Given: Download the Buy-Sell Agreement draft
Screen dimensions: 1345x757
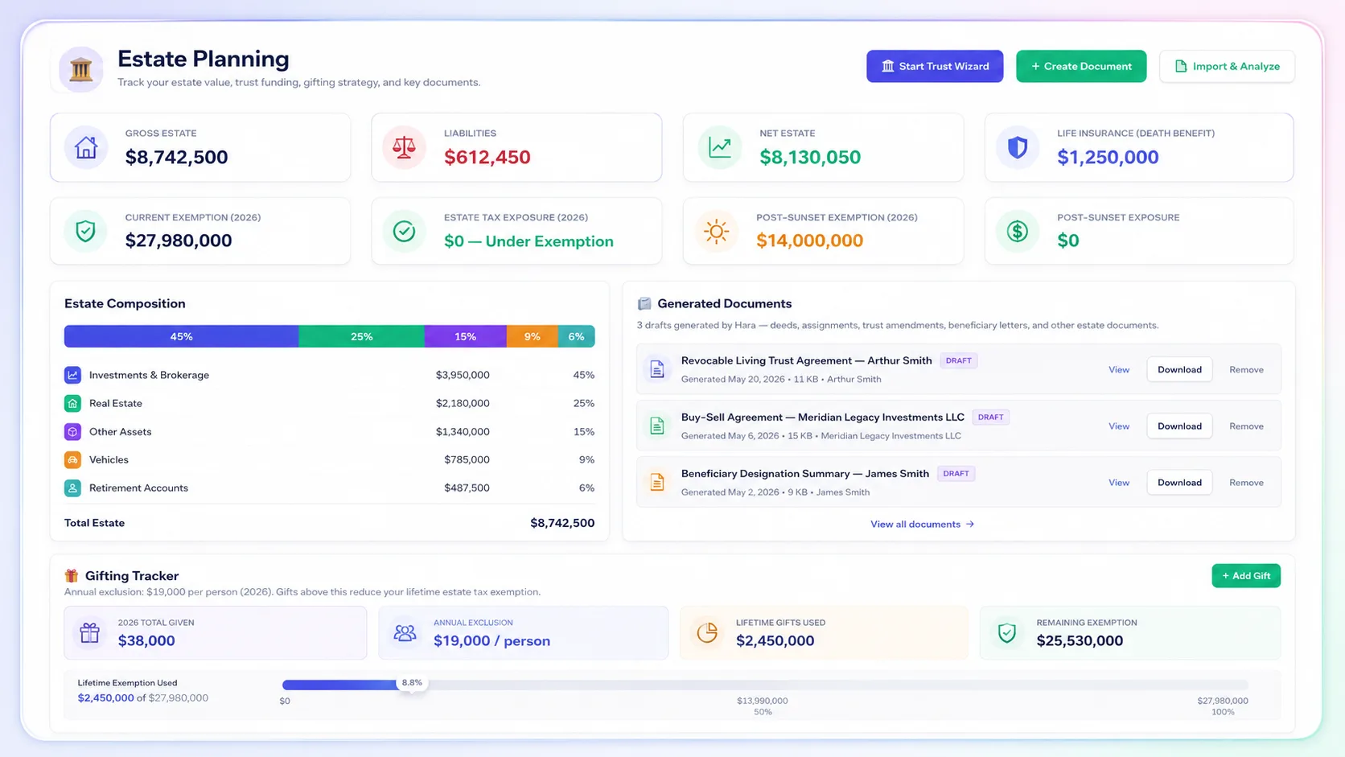Looking at the screenshot, I should pyautogui.click(x=1179, y=426).
